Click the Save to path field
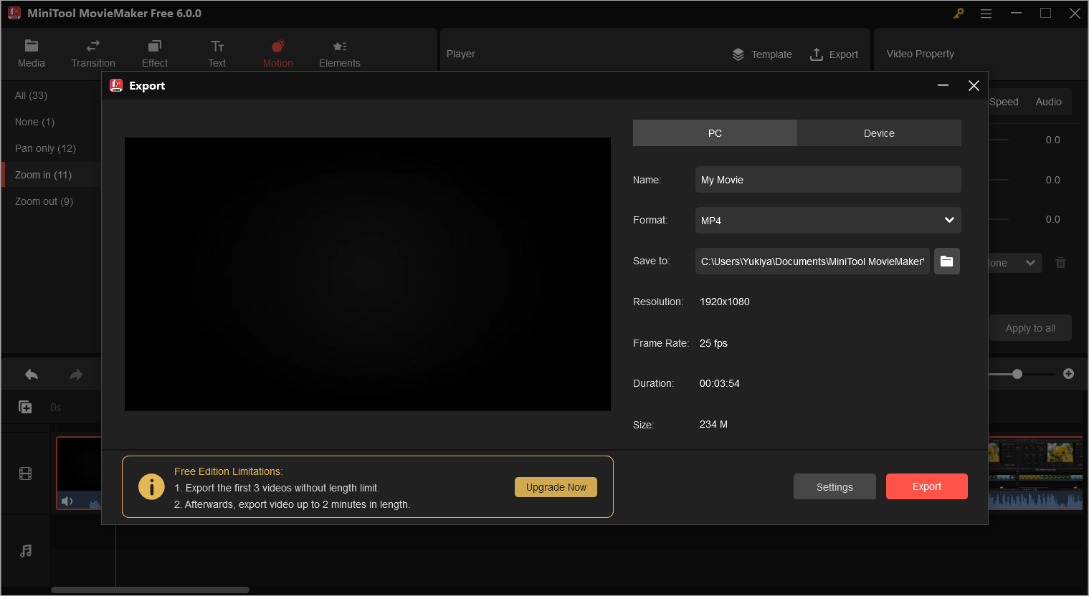Image resolution: width=1089 pixels, height=596 pixels. [812, 261]
